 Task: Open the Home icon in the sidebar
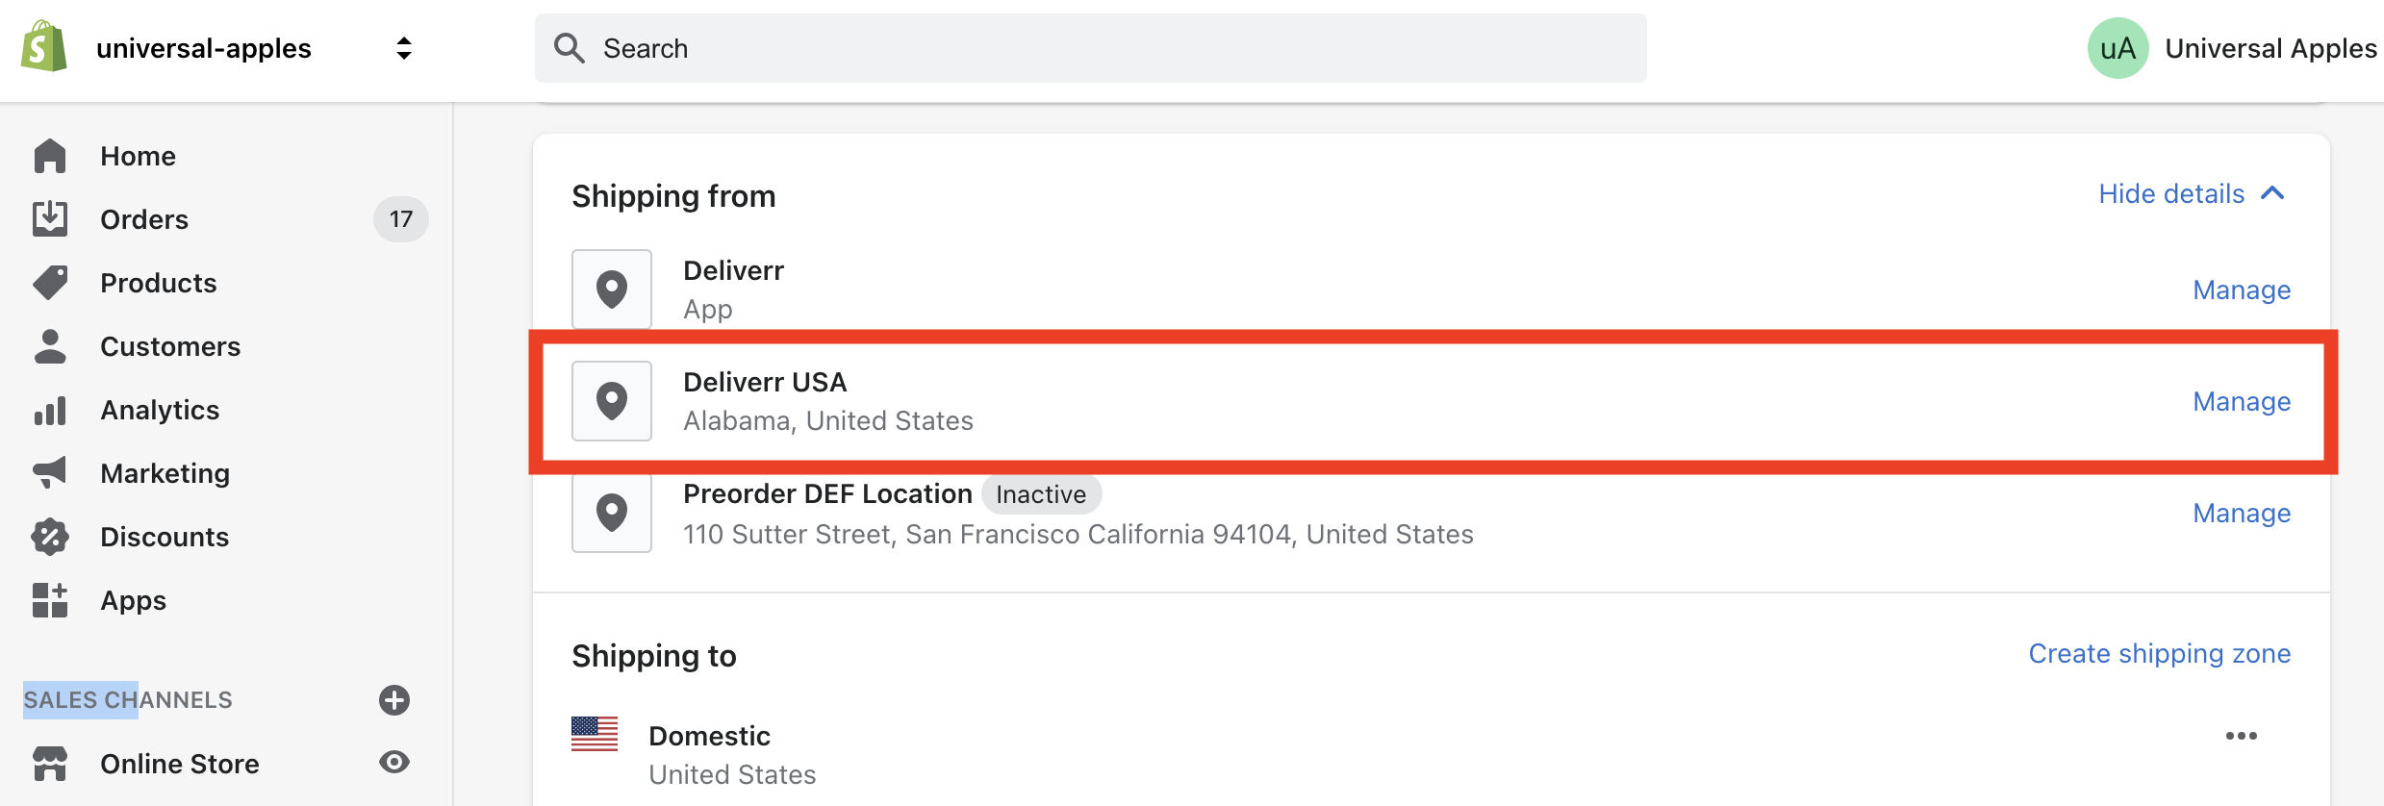point(50,156)
